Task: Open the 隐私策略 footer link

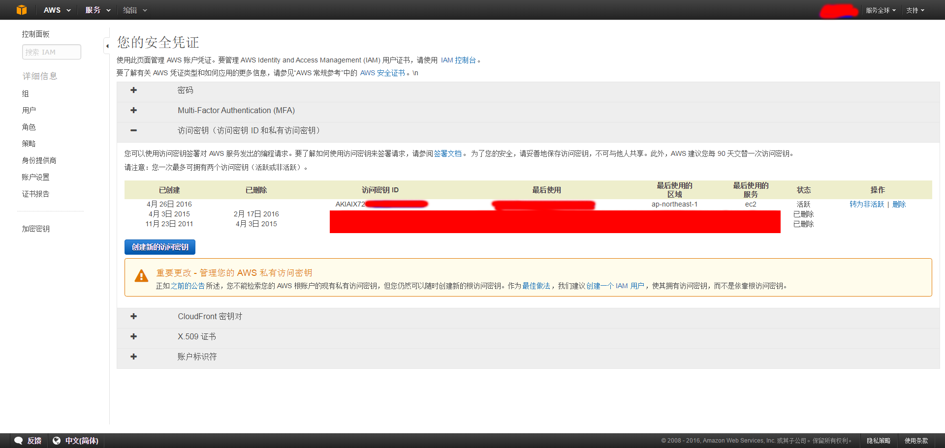Action: coord(879,441)
